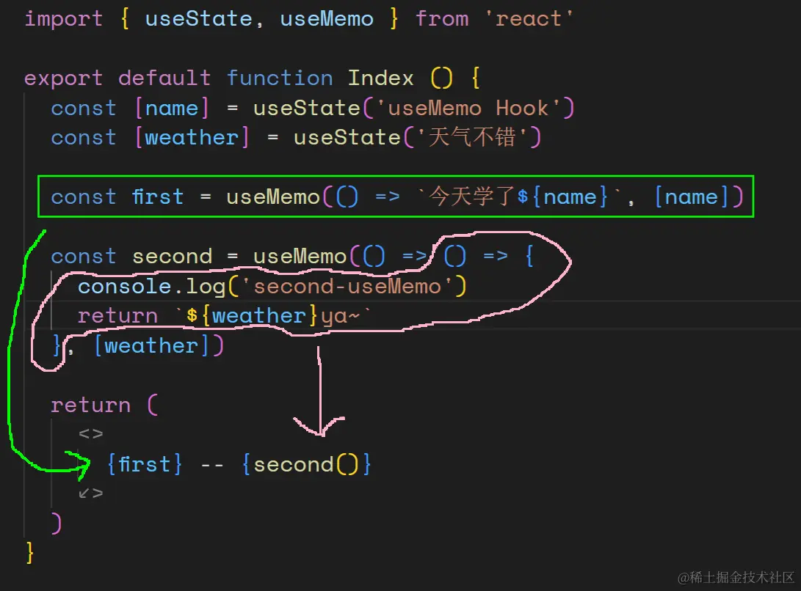Click the 'Index' function name
This screenshot has width=801, height=591.
point(380,78)
